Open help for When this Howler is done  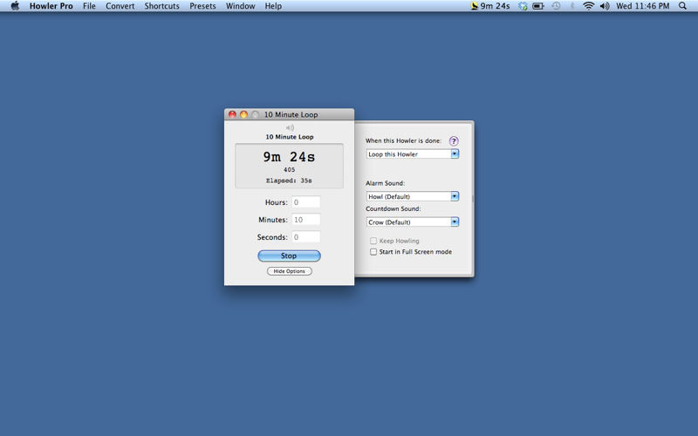[453, 141]
